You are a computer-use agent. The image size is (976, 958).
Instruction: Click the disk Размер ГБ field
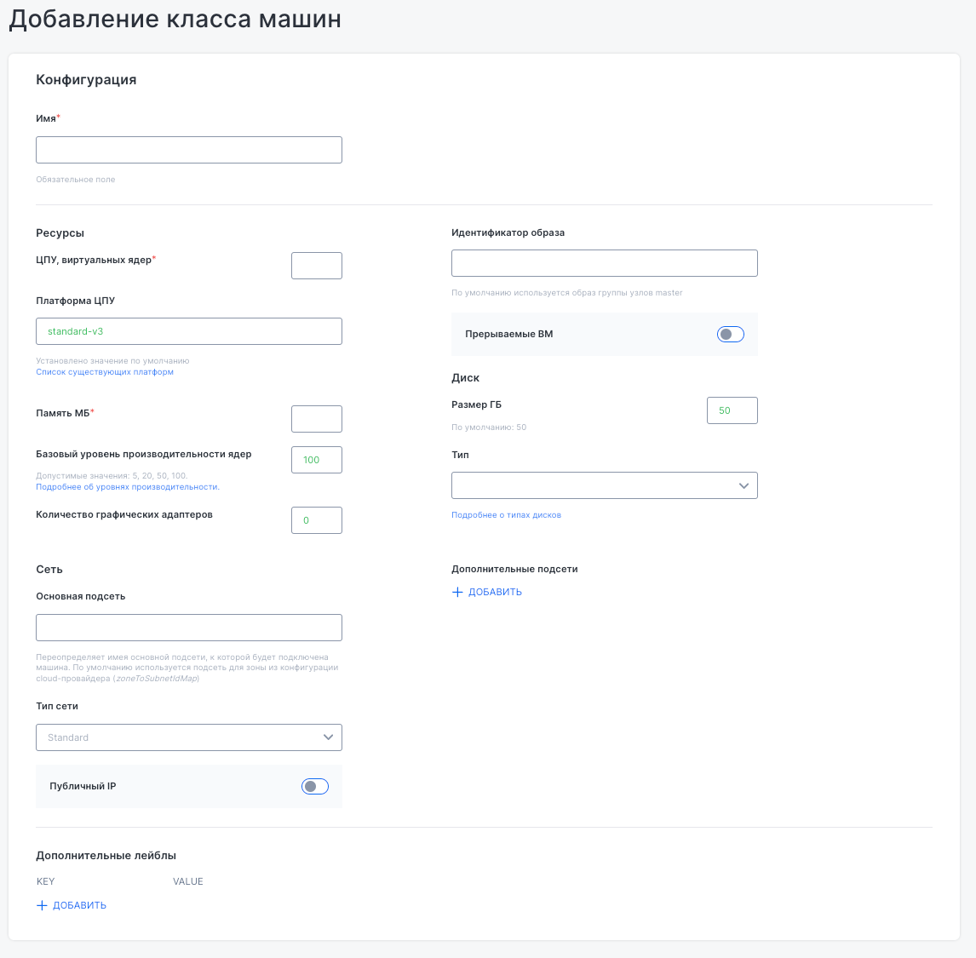732,410
